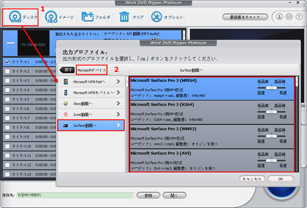Open the add Folder icon

[87, 17]
